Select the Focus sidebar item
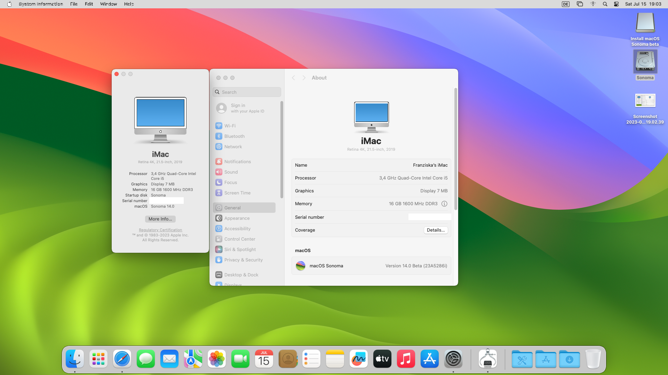Image resolution: width=668 pixels, height=375 pixels. click(x=230, y=182)
